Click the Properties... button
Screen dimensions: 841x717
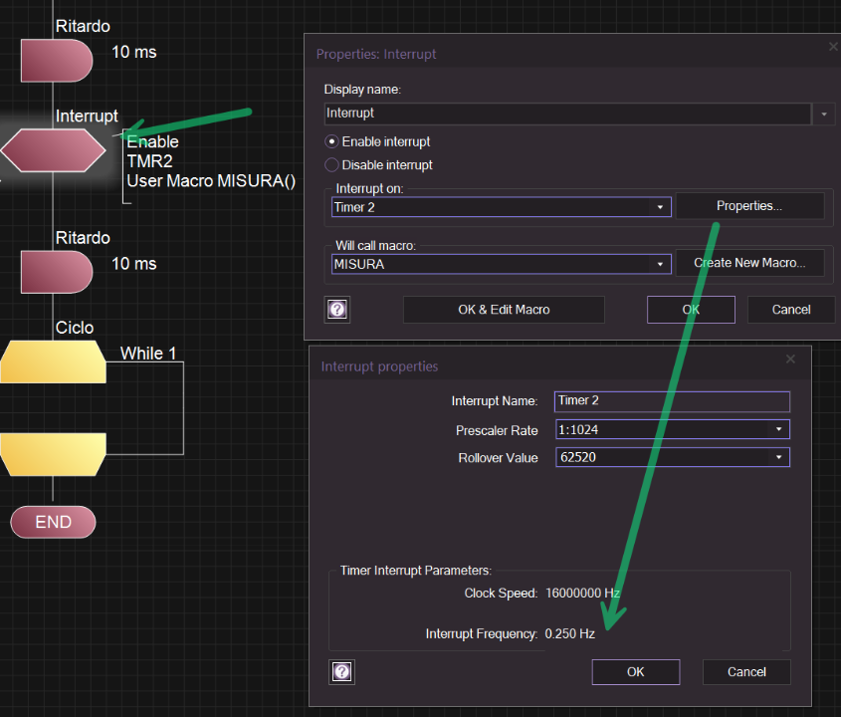click(x=749, y=206)
